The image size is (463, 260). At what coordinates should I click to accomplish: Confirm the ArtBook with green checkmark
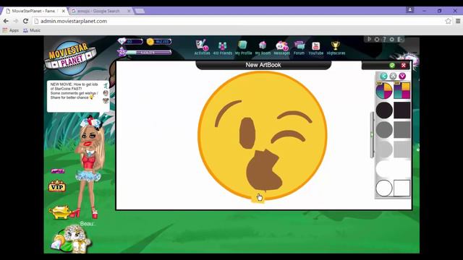(392, 66)
